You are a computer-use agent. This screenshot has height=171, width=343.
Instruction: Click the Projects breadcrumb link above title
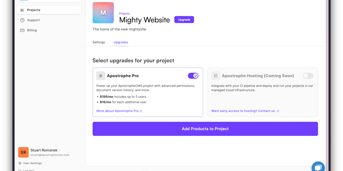coord(124,14)
